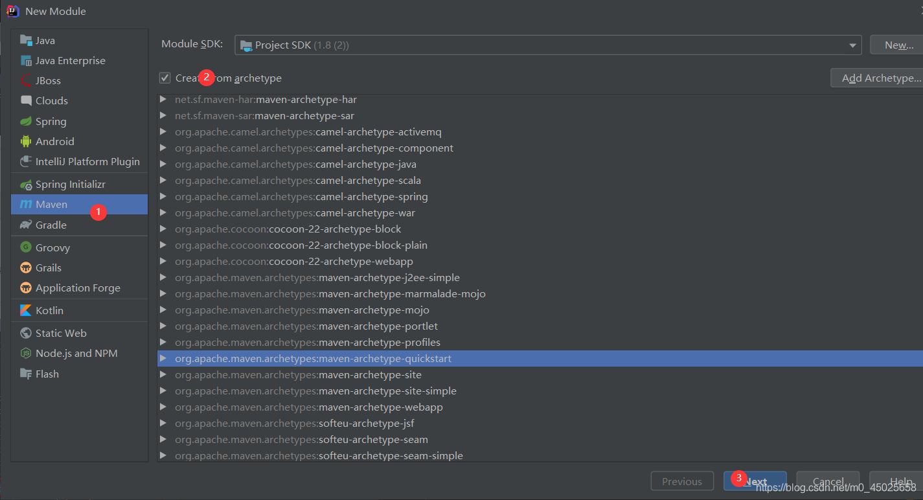Click the Spring Initializr icon

click(x=26, y=185)
